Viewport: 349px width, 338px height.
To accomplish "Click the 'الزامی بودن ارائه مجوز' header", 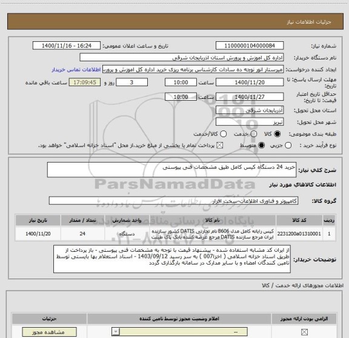I will (304, 319).
